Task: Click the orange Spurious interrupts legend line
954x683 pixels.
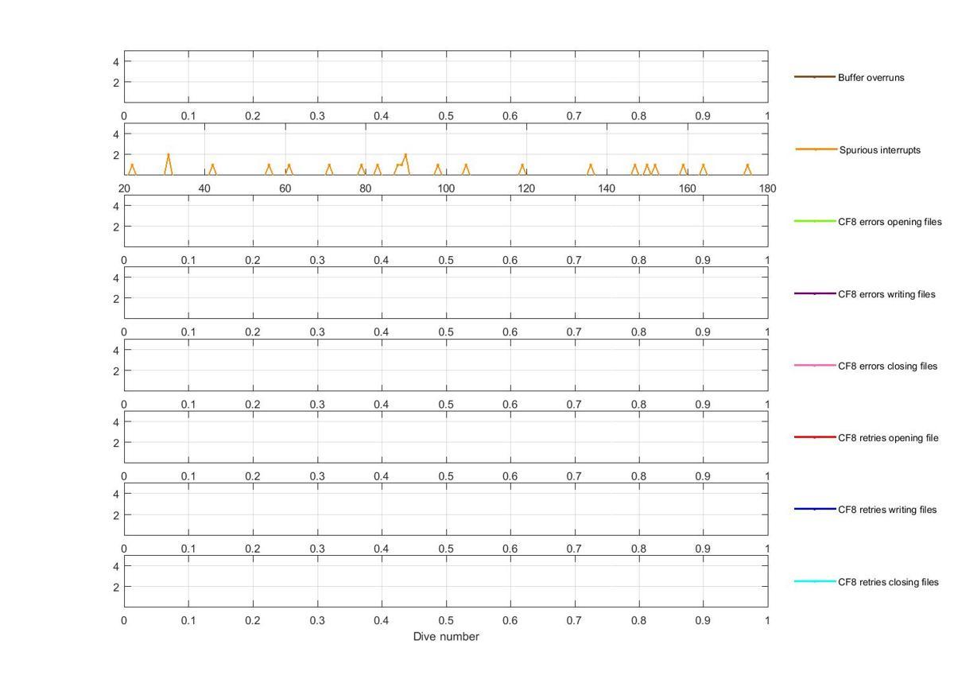Action: tap(816, 149)
